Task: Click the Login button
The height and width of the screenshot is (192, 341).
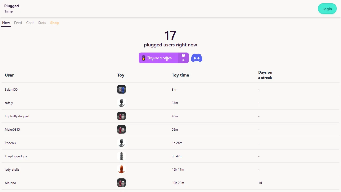Action: tap(327, 9)
